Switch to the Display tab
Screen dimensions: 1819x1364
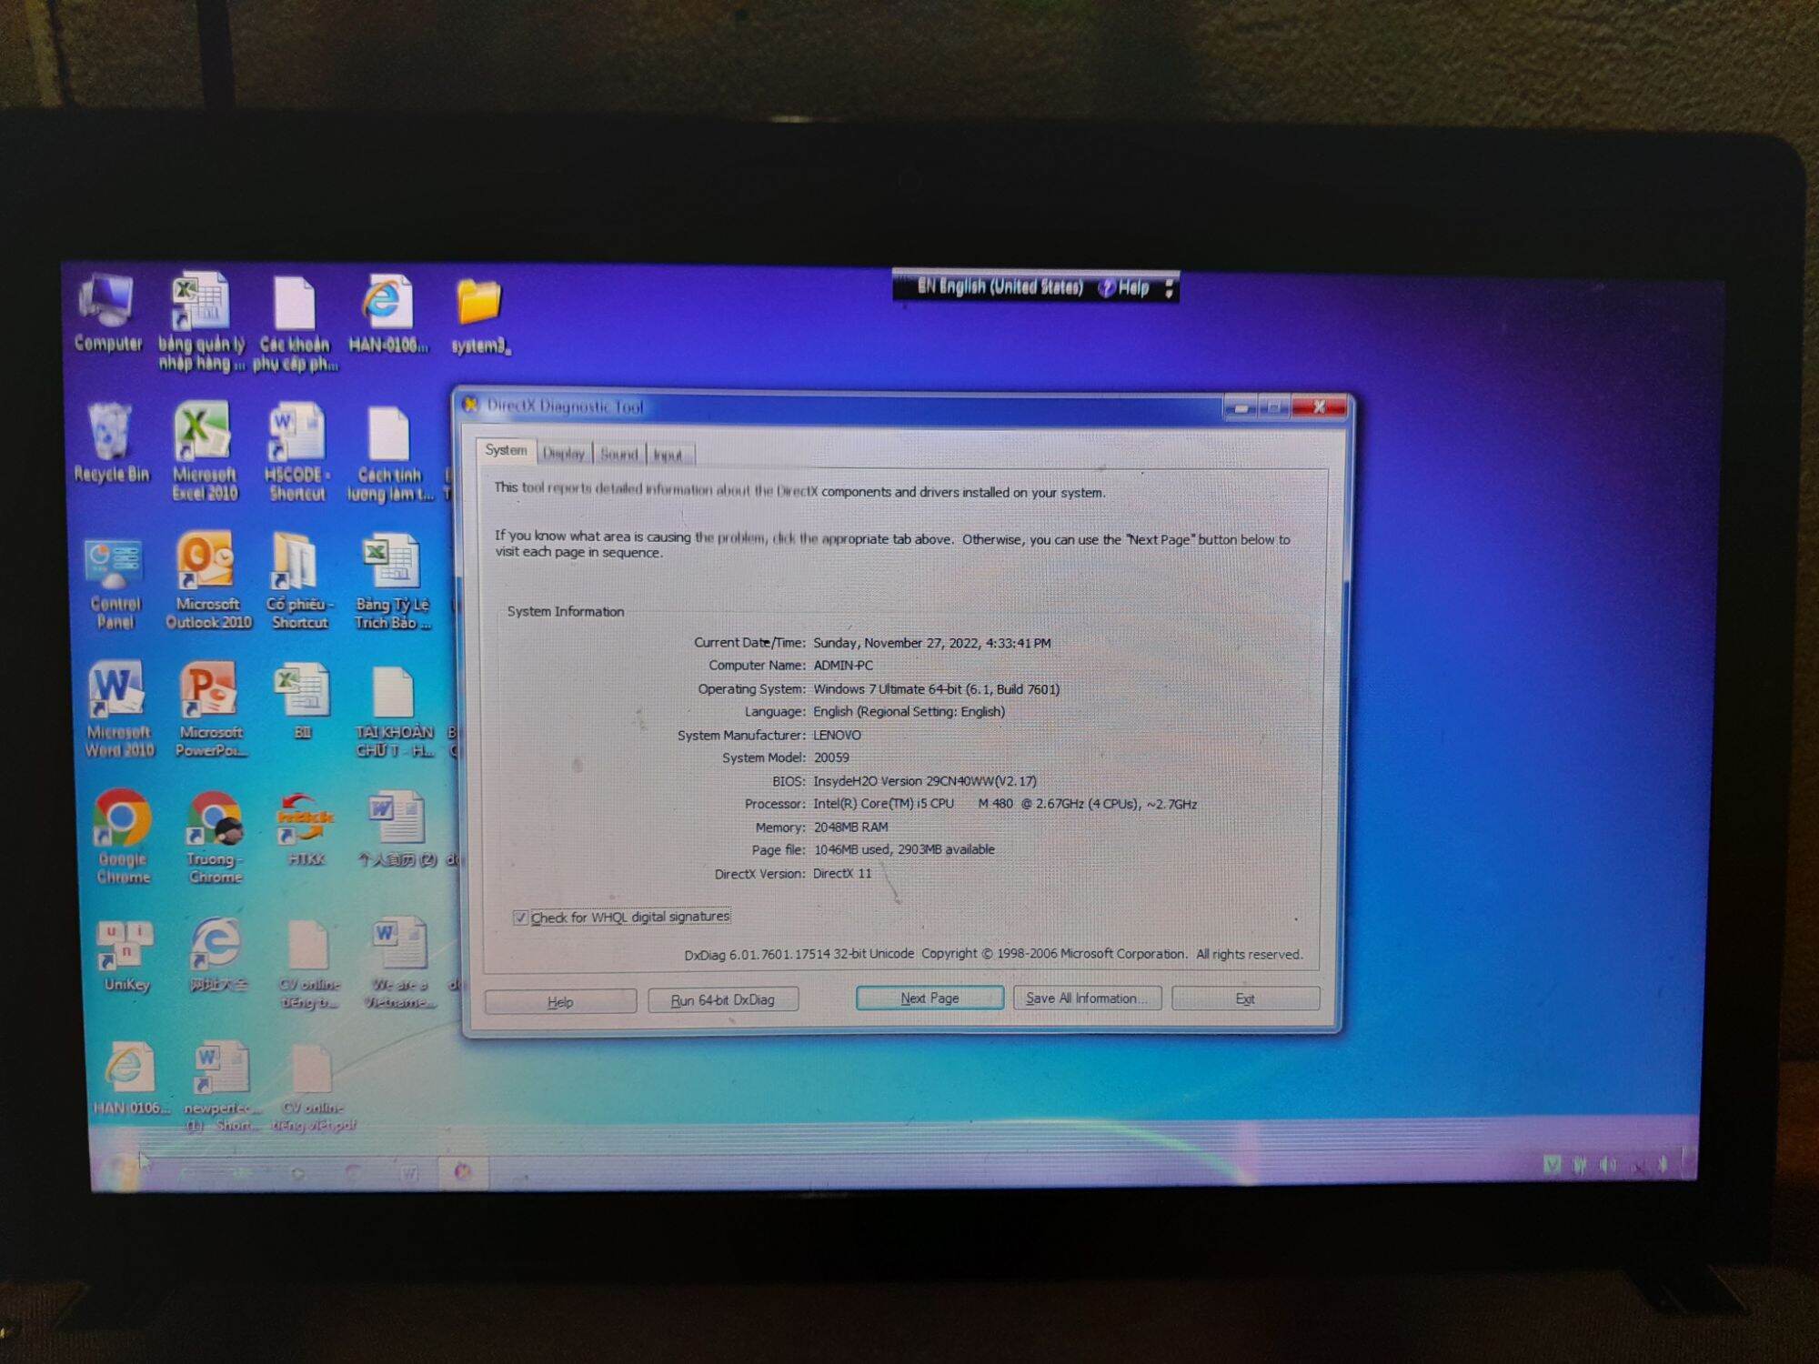tap(563, 453)
